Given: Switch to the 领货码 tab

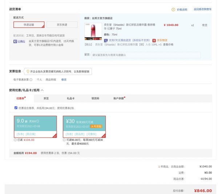Looking at the screenshot, I should pyautogui.click(x=95, y=98).
